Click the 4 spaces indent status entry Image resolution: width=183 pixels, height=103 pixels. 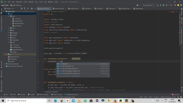click(x=156, y=97)
